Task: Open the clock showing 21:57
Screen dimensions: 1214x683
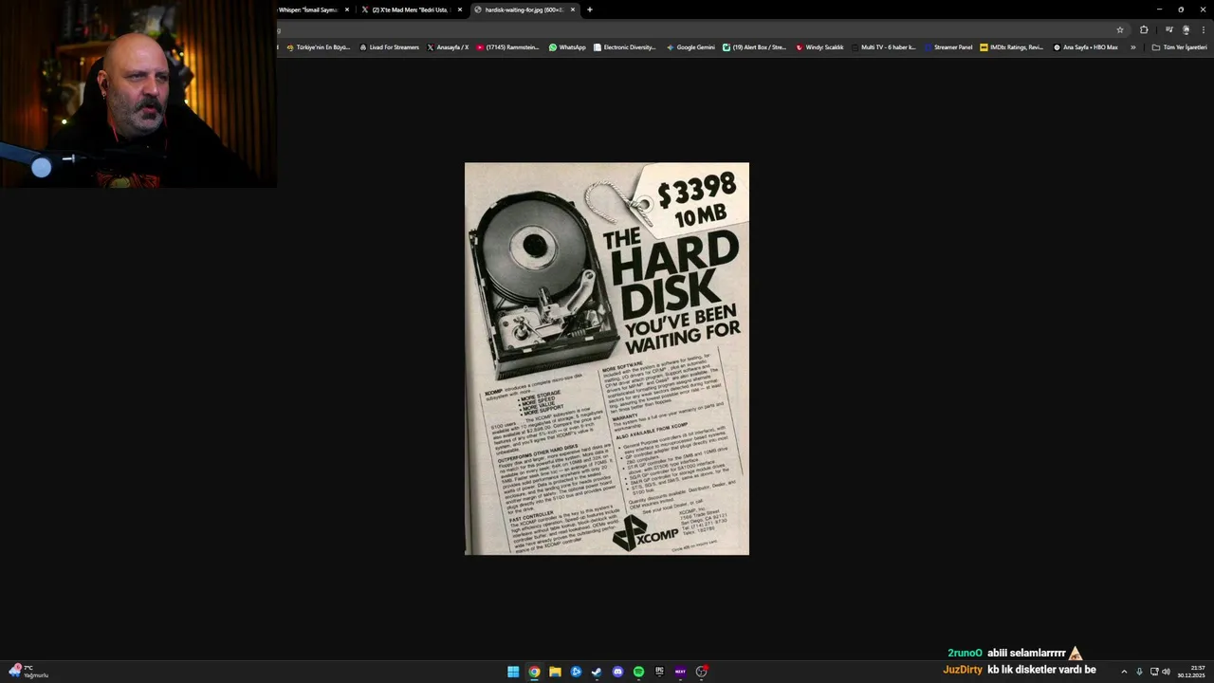Action: coord(1191,672)
